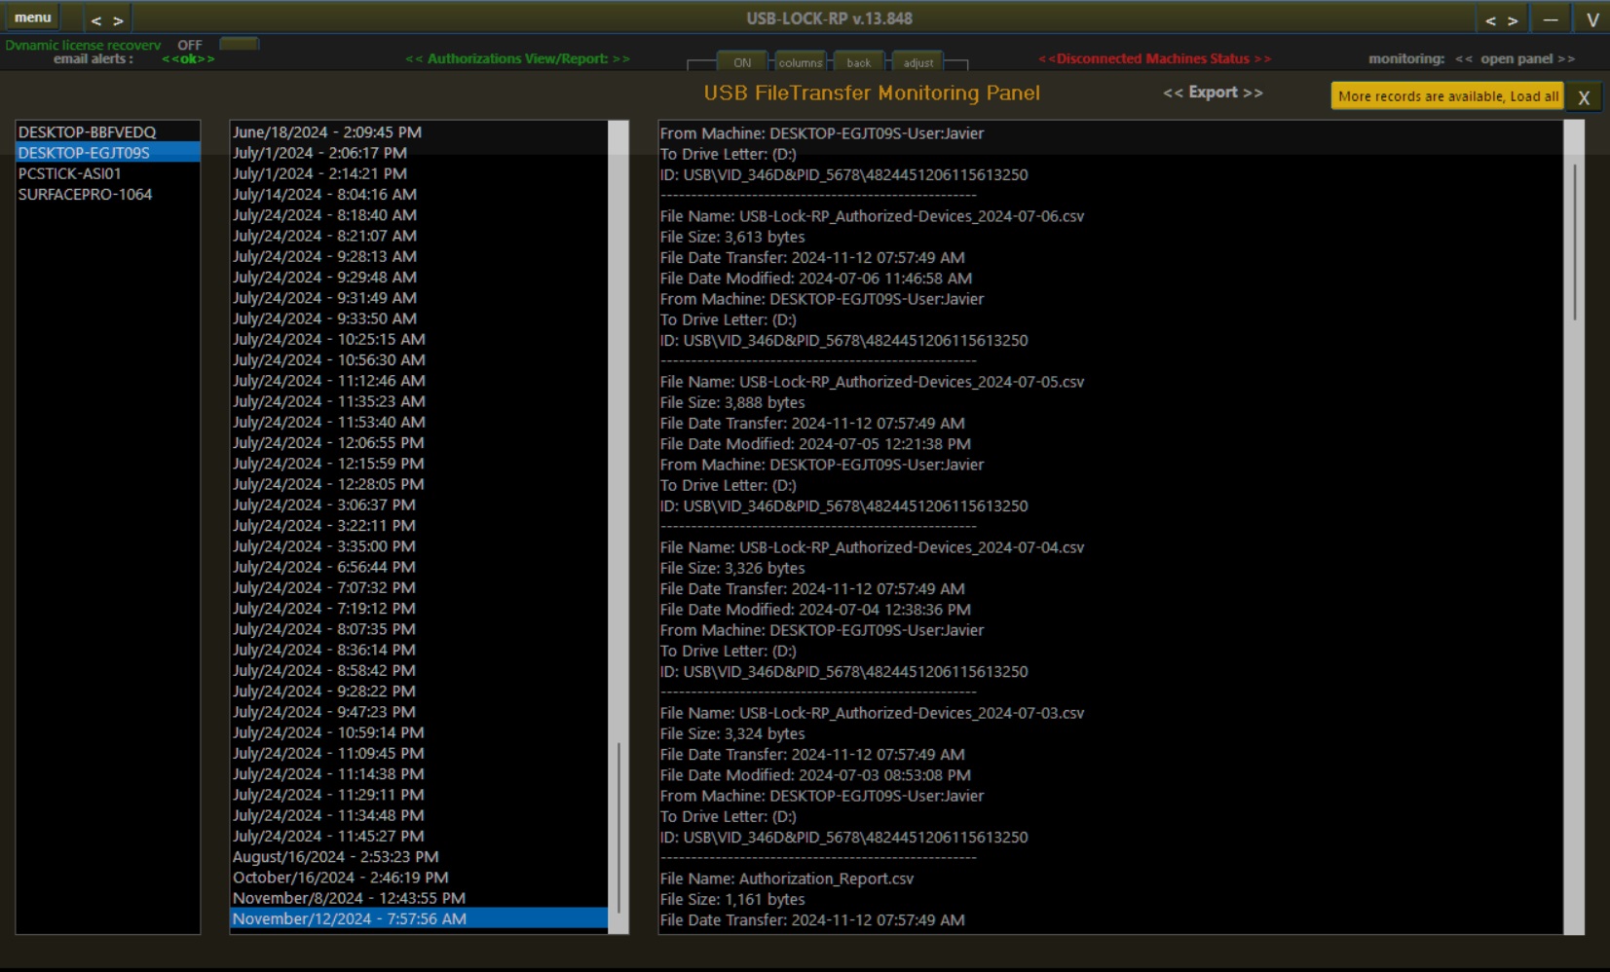Select record July/24/2024 - 11:45:27 PM
Viewport: 1610px width, 972px height.
[419, 836]
